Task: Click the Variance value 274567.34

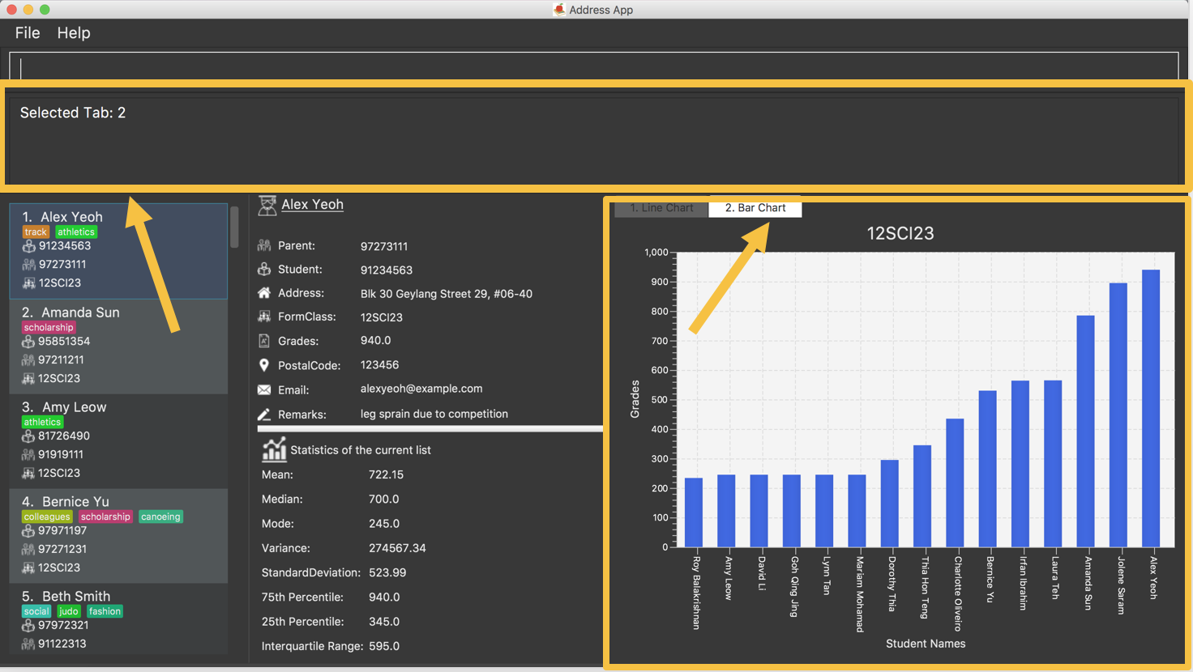Action: [397, 548]
